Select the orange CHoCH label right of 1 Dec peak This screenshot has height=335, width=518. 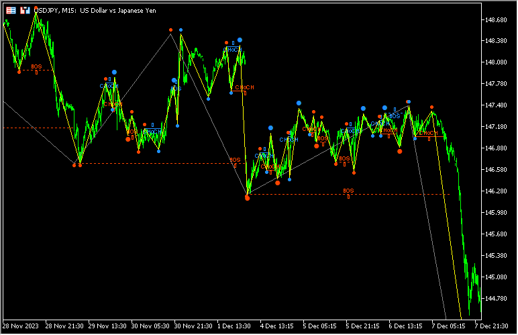click(244, 87)
